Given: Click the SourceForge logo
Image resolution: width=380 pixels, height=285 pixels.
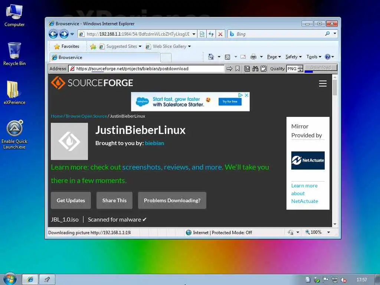Looking at the screenshot, I should (x=92, y=83).
